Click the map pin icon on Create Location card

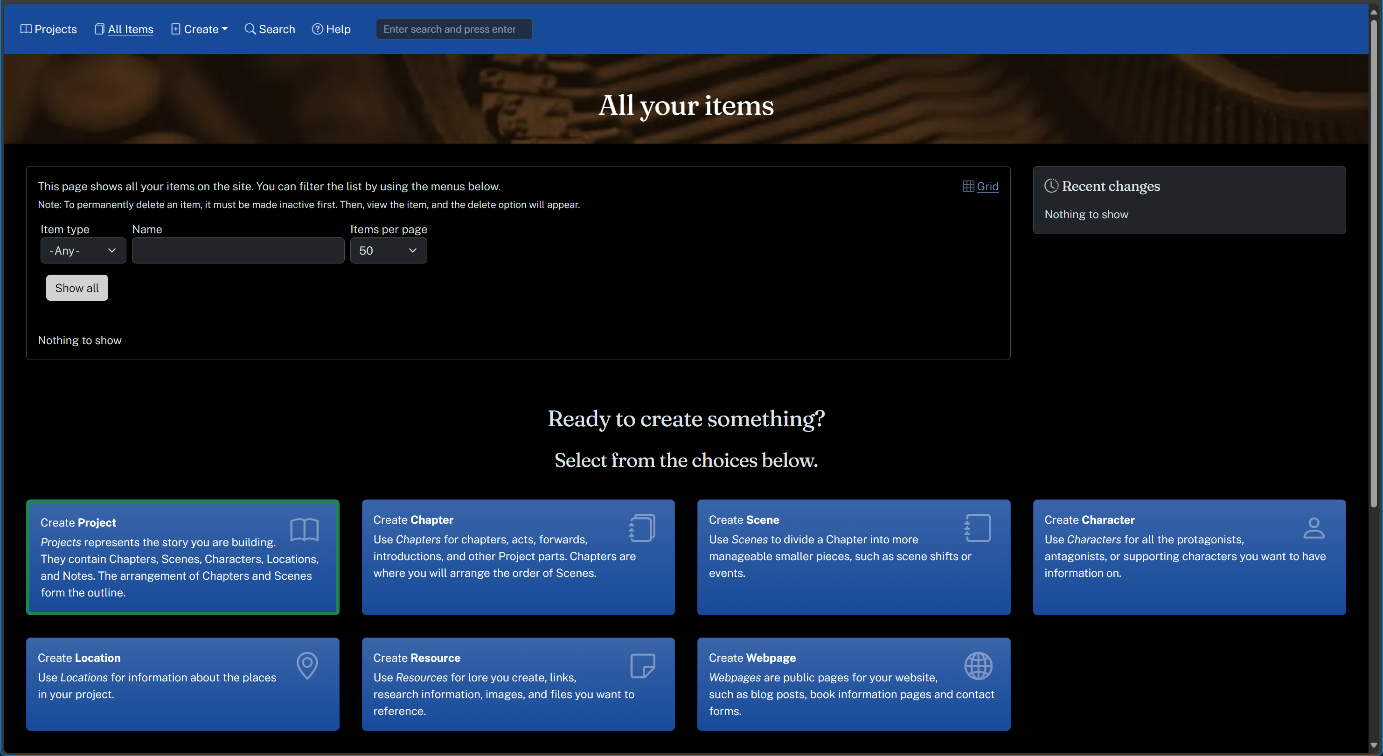coord(307,666)
